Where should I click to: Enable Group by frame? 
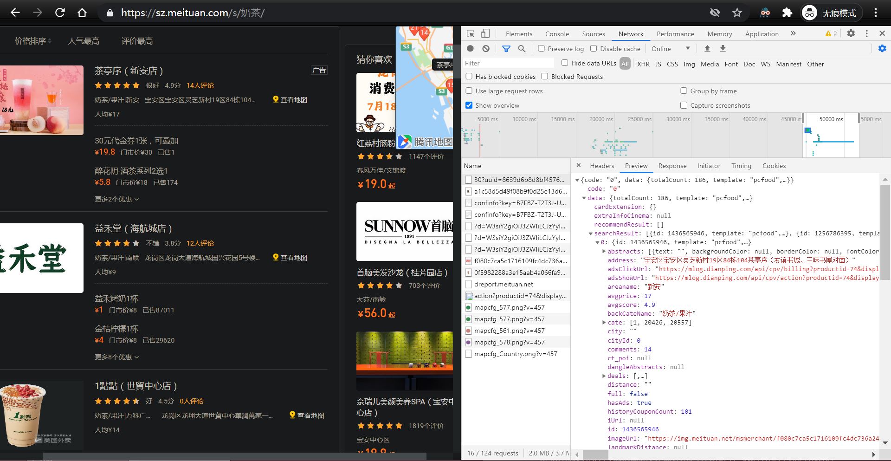[x=684, y=91]
